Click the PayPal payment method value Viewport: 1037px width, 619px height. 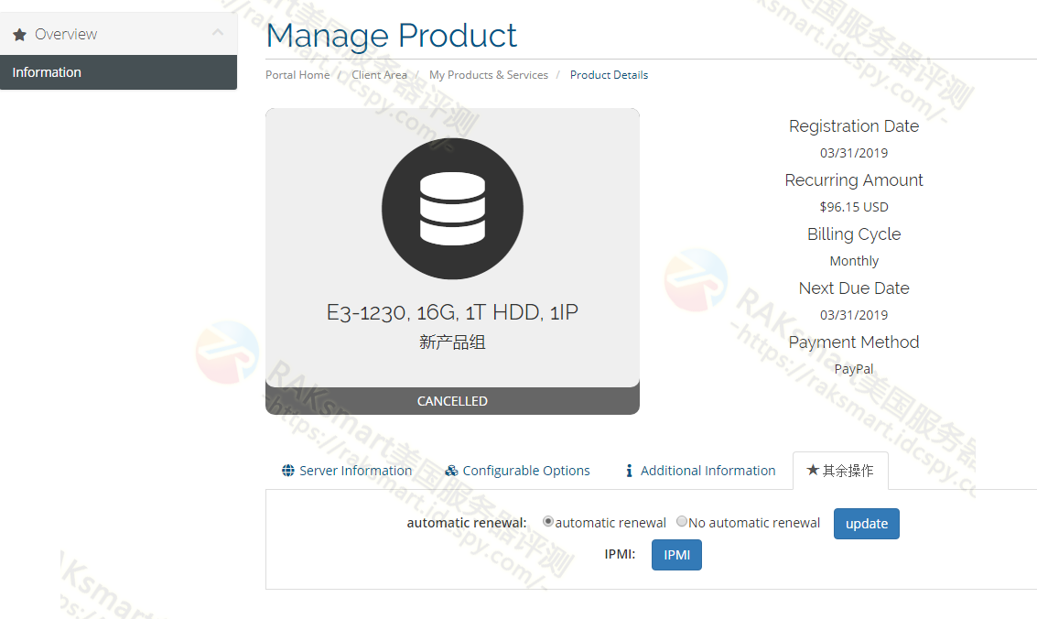(854, 369)
